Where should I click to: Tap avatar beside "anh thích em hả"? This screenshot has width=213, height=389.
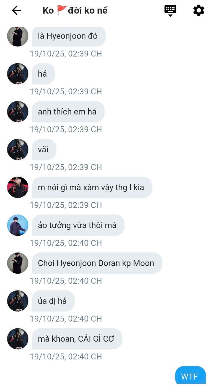tap(18, 112)
